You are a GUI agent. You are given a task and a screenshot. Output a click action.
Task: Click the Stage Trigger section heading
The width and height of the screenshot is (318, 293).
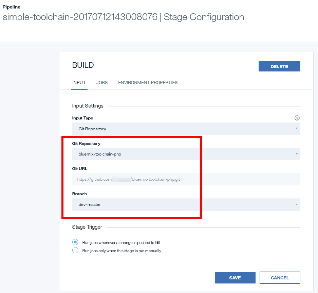(x=87, y=227)
